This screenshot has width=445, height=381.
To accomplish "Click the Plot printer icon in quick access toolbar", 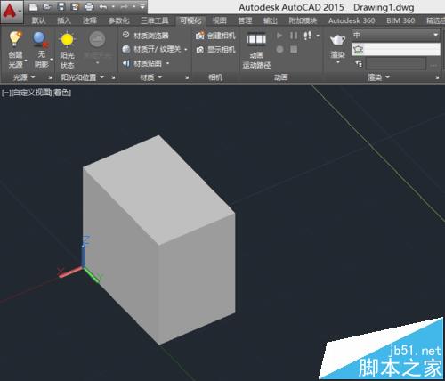I will [89, 6].
